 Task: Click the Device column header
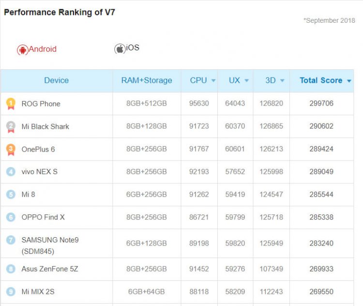56,80
